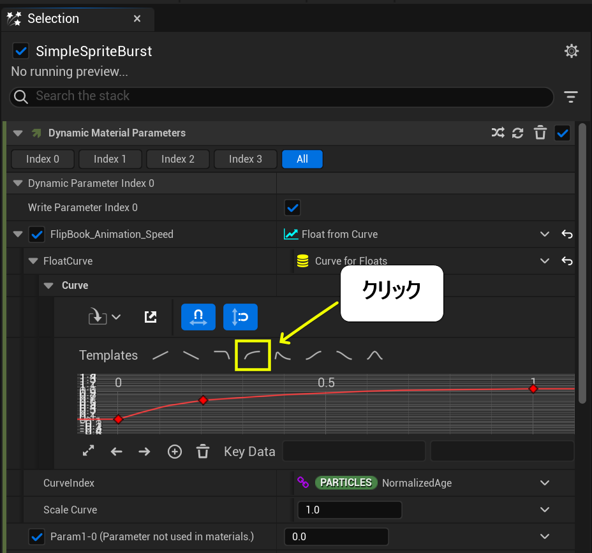Apply the spike-then-decay curve template
Viewport: 592px width, 553px height.
[x=283, y=355]
